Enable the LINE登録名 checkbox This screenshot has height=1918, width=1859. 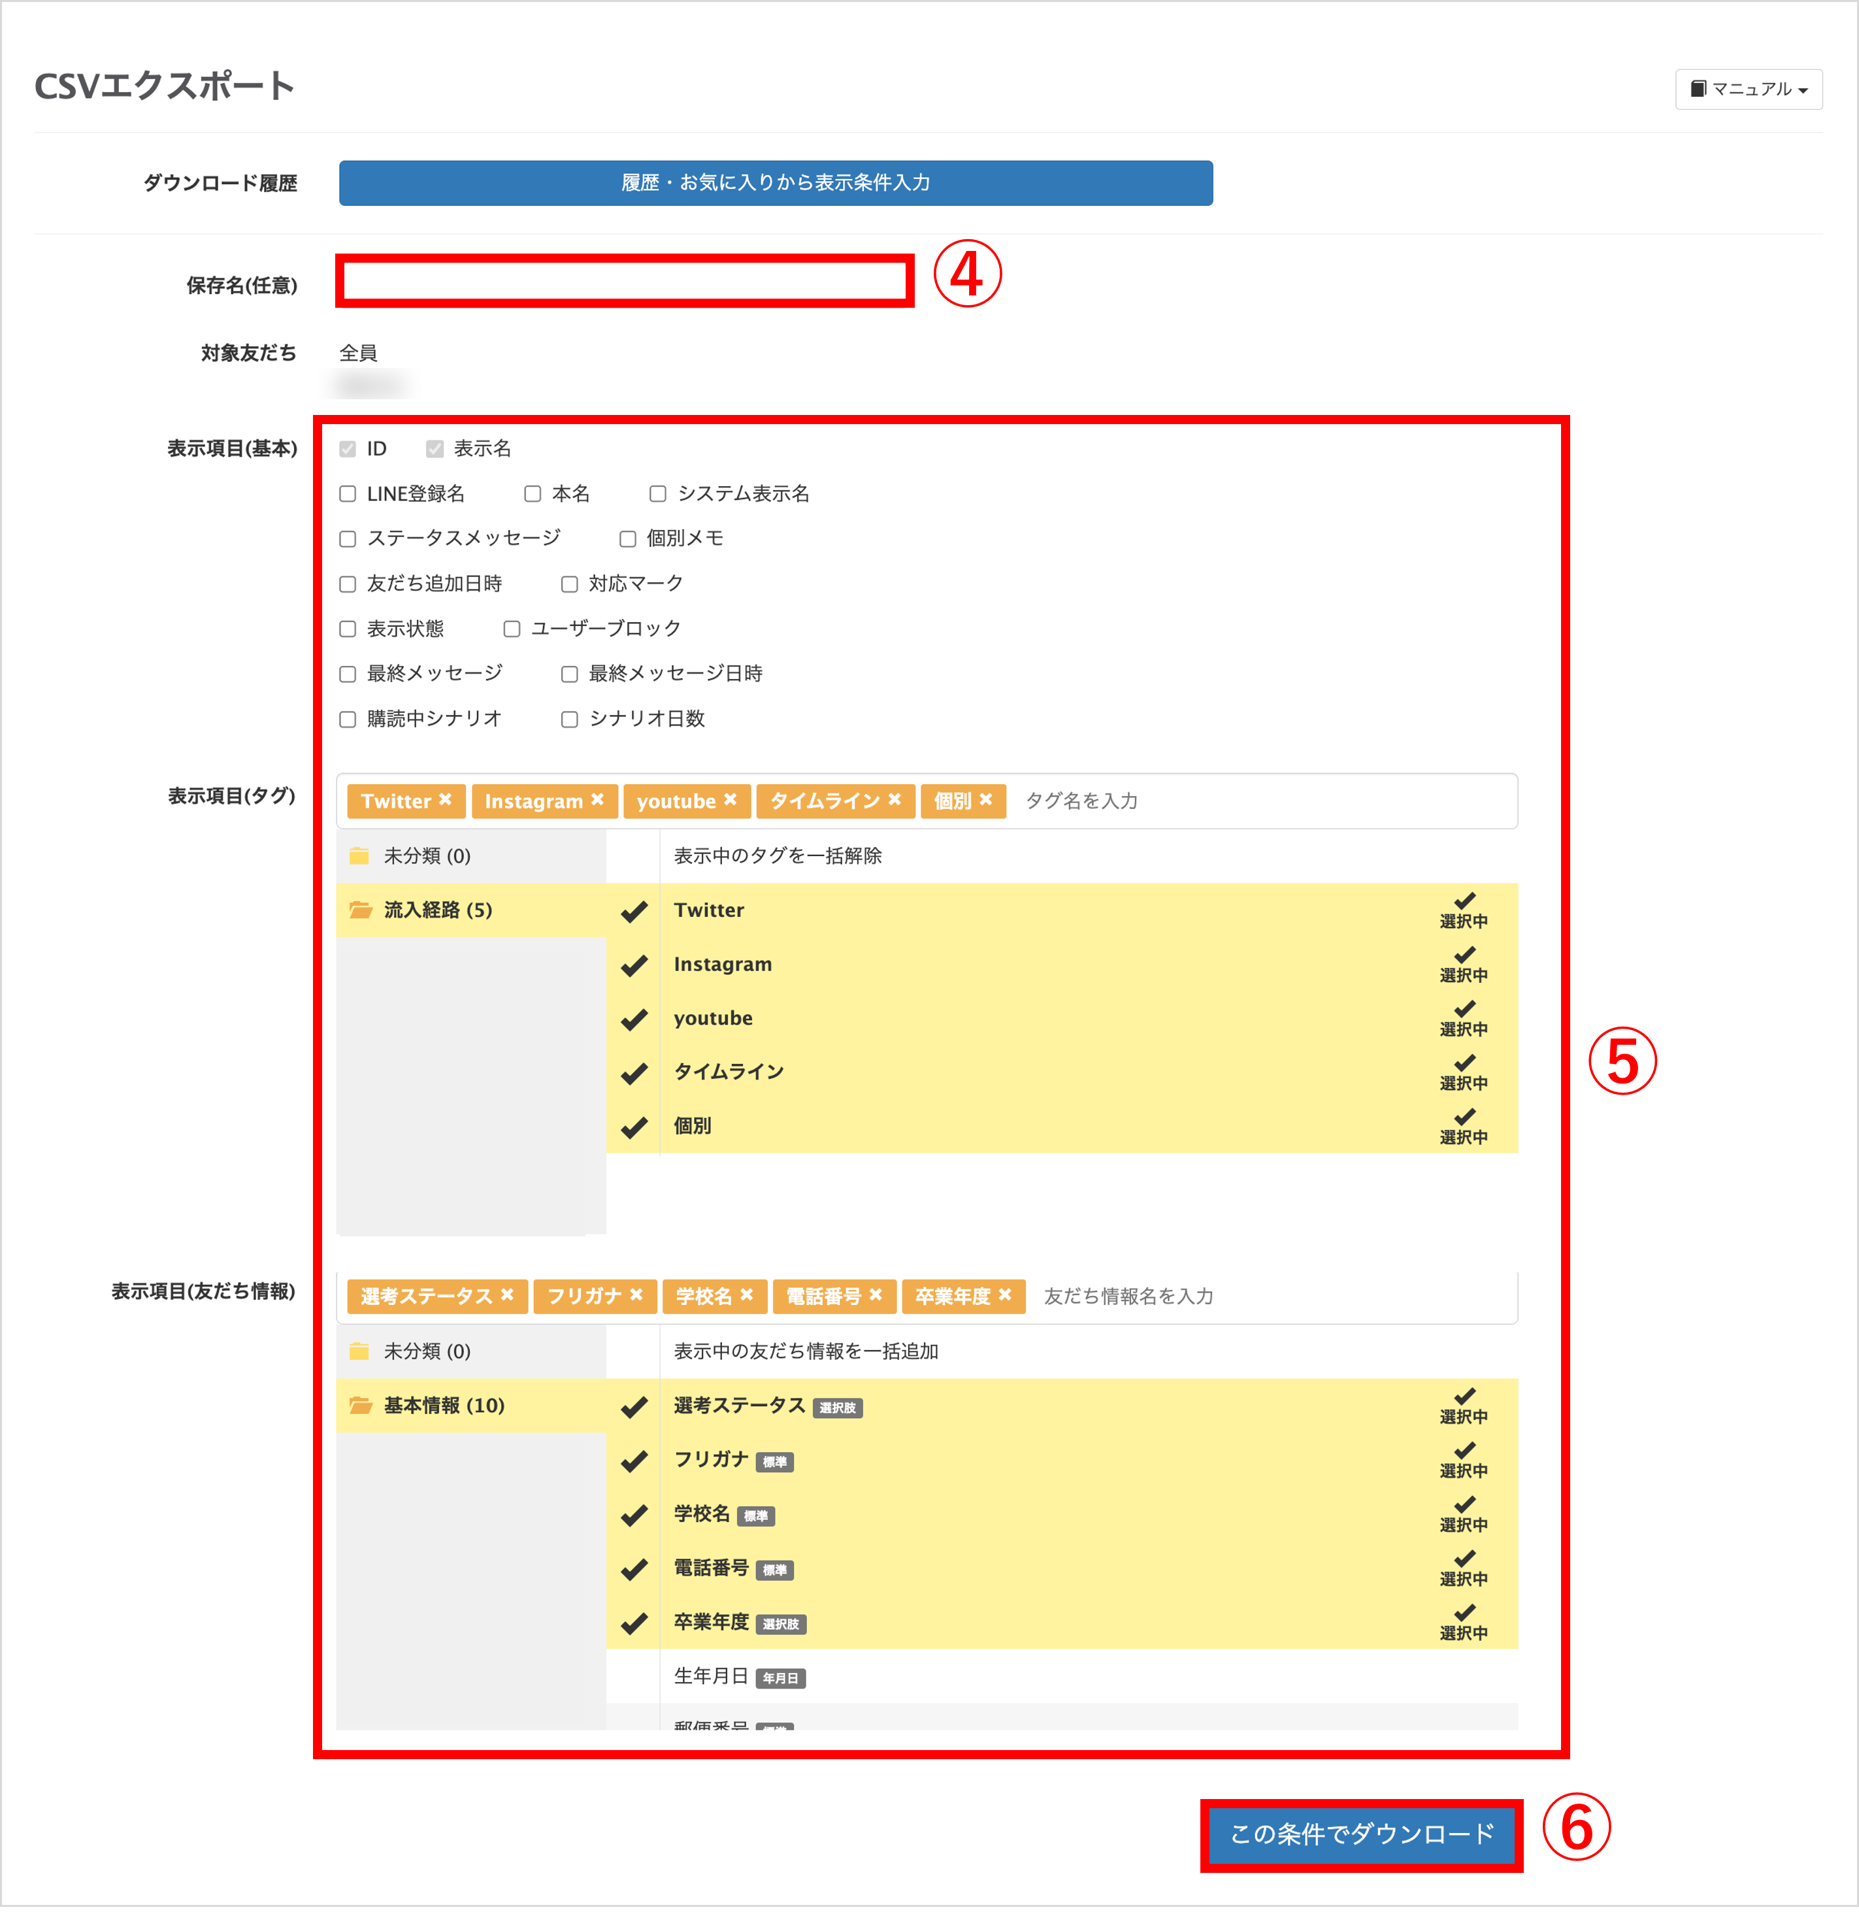tap(348, 494)
